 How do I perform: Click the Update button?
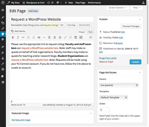(x=135, y=62)
